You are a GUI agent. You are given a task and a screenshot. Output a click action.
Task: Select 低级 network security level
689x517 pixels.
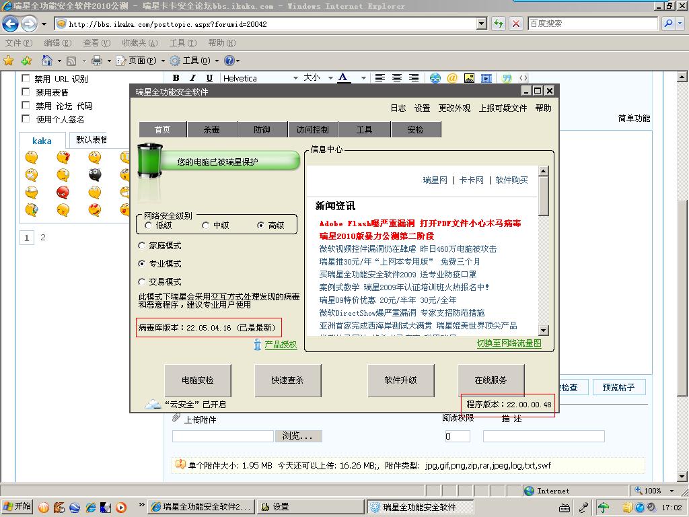(x=149, y=225)
